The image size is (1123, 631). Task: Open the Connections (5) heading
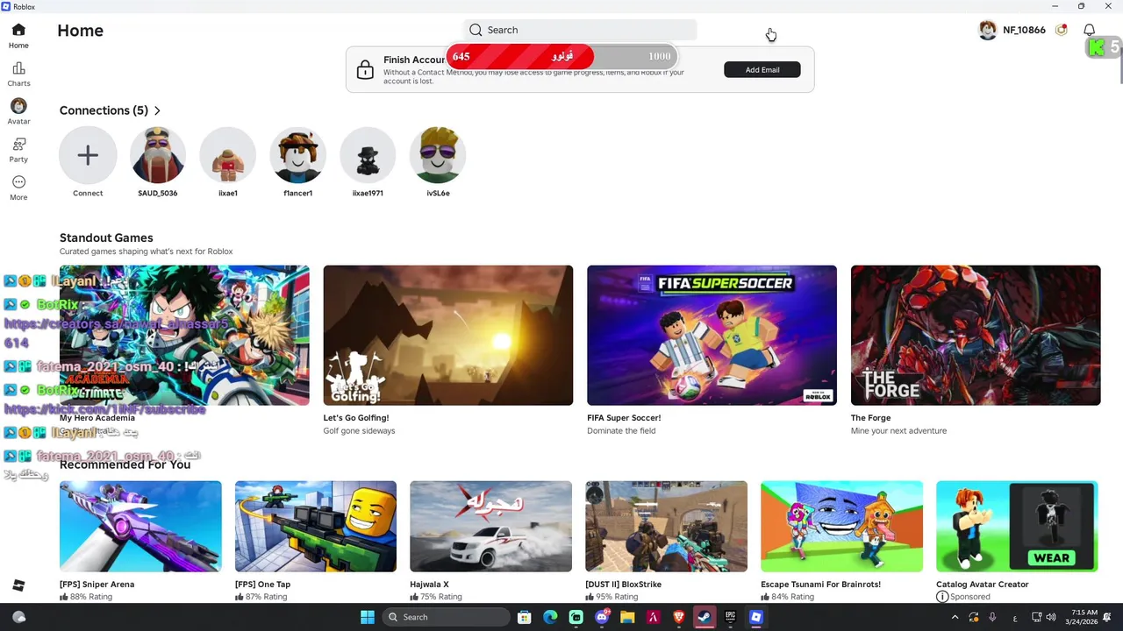[x=104, y=110]
